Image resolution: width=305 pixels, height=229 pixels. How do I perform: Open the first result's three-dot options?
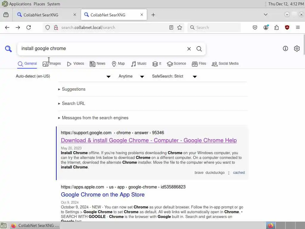(229, 173)
